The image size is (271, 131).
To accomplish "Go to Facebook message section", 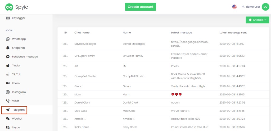I will 25,57.
